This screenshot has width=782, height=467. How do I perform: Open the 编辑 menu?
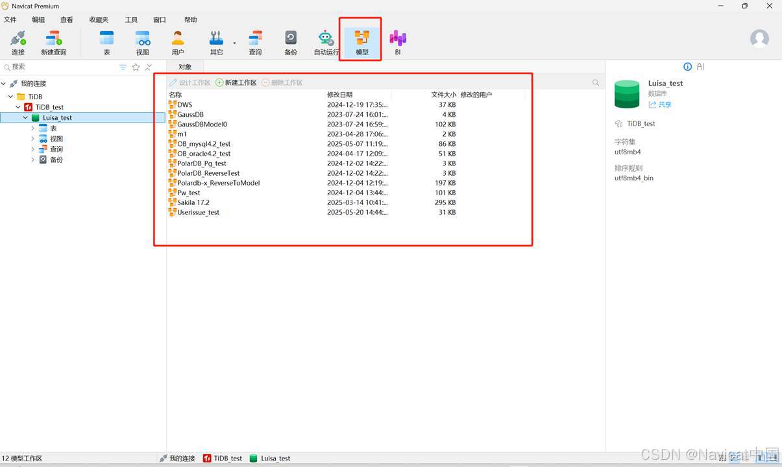point(39,20)
